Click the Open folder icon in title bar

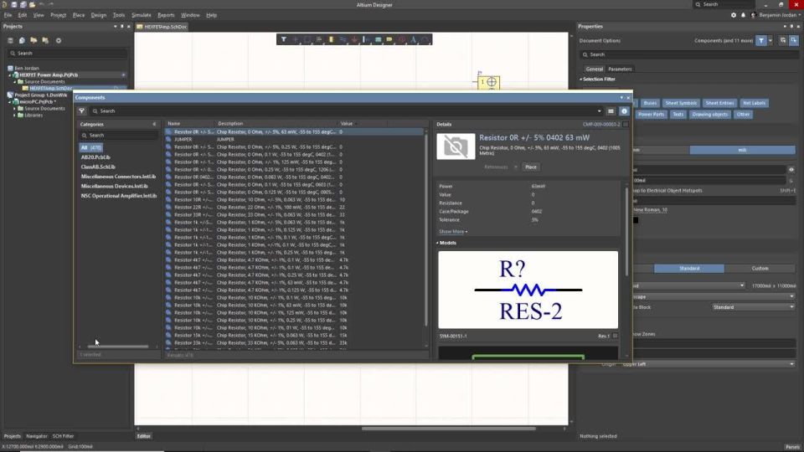(x=32, y=5)
